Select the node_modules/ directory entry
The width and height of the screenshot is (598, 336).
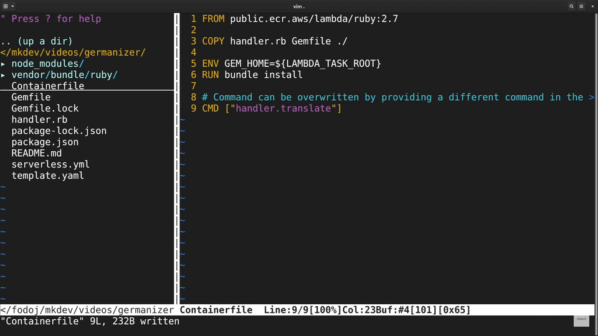point(48,63)
